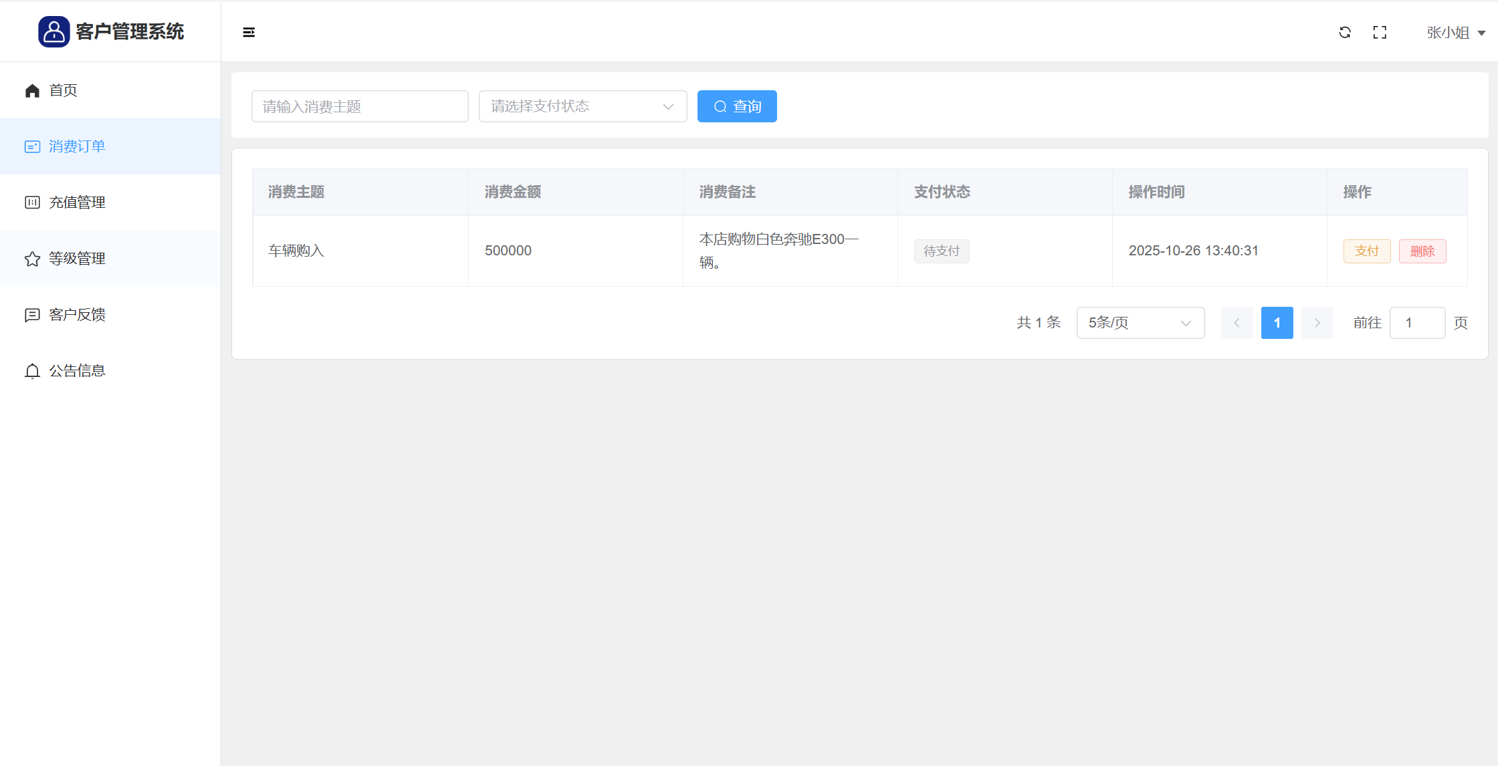The image size is (1498, 766).
Task: Collapse sidebar with hamburger icon
Action: click(249, 32)
